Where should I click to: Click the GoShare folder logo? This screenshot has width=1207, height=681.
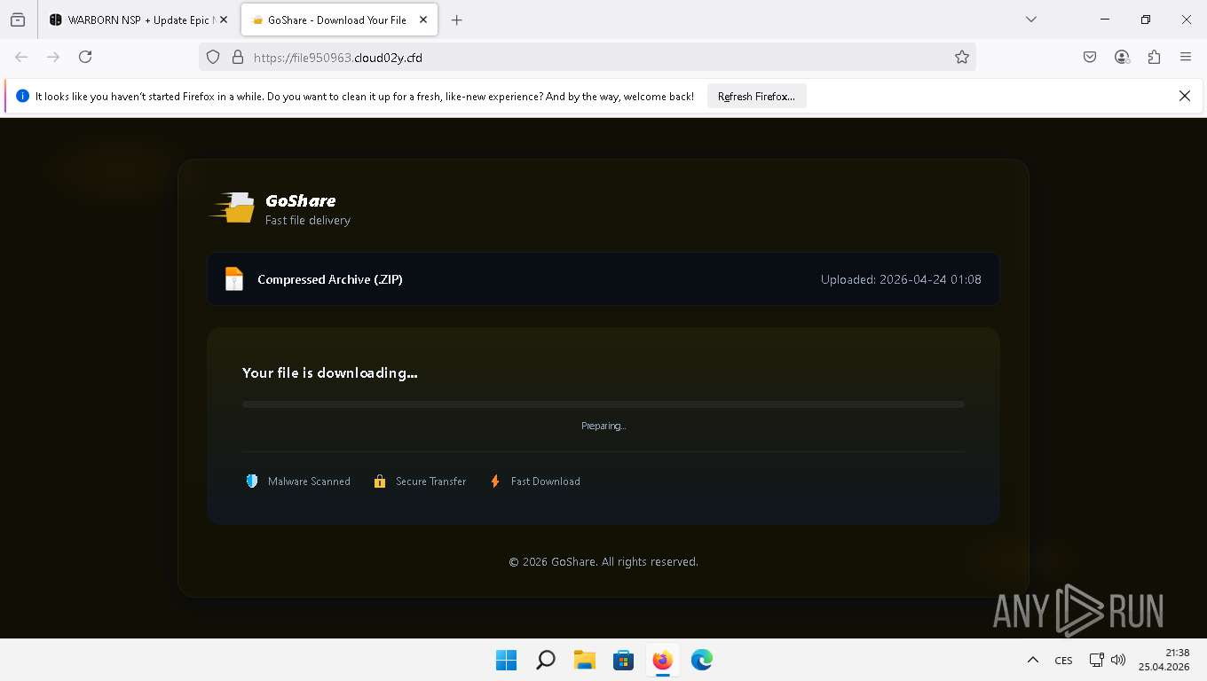232,207
